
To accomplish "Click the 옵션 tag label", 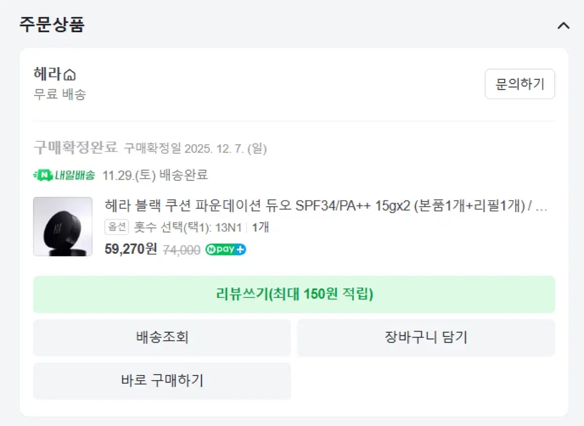I will [x=117, y=227].
